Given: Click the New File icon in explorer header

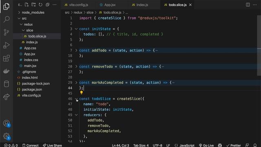Looking at the screenshot, I should click(x=27, y=4).
